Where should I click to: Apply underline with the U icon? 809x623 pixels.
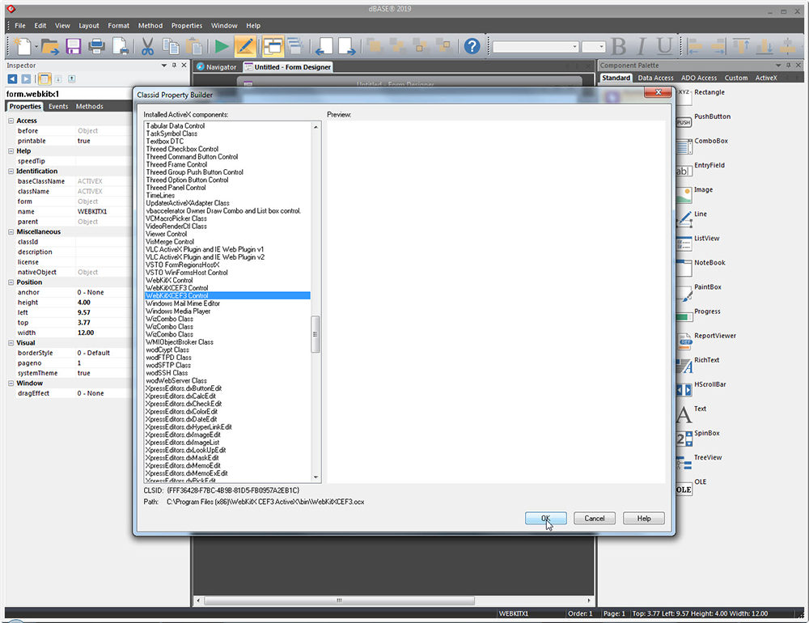pyautogui.click(x=664, y=46)
